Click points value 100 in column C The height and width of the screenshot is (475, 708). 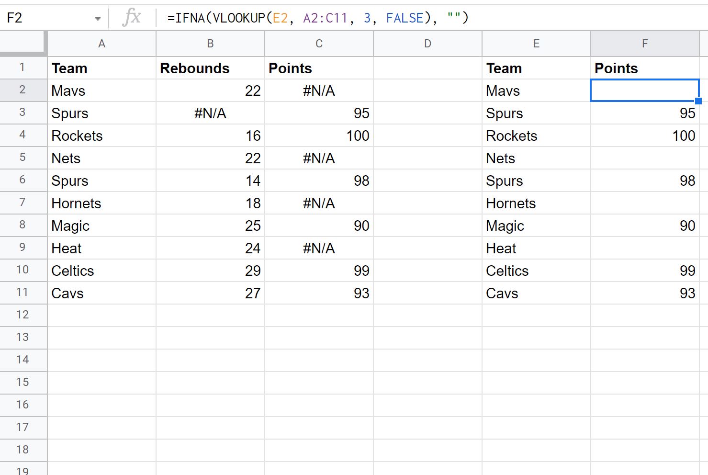(x=358, y=136)
